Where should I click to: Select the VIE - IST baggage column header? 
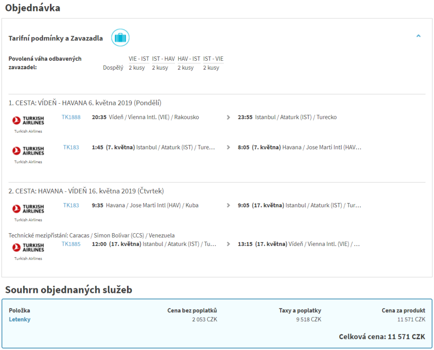[139, 59]
